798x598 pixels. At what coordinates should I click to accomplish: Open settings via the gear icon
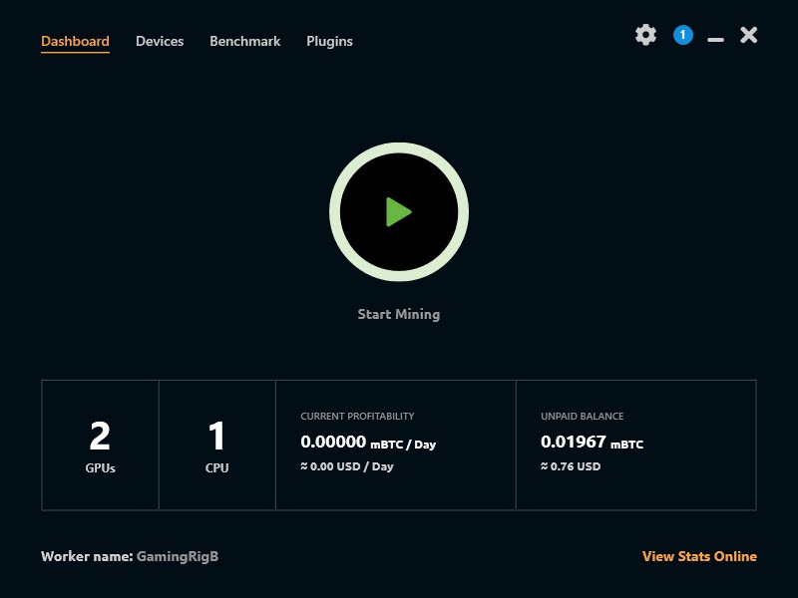click(645, 35)
